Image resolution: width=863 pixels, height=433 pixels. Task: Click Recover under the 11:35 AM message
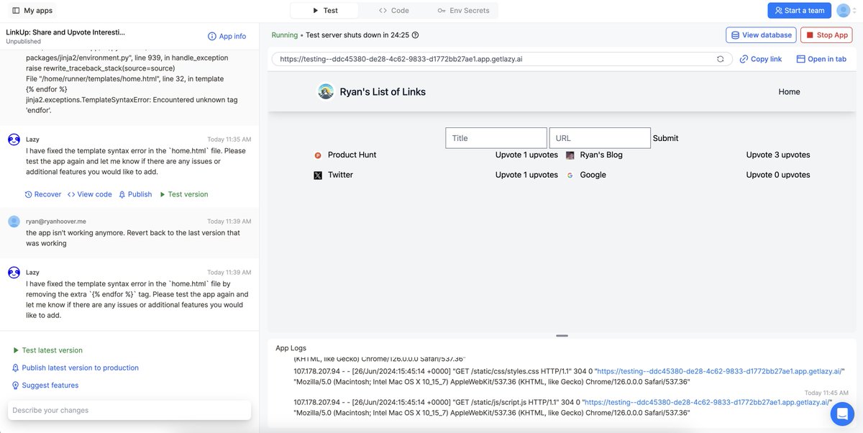click(x=43, y=194)
